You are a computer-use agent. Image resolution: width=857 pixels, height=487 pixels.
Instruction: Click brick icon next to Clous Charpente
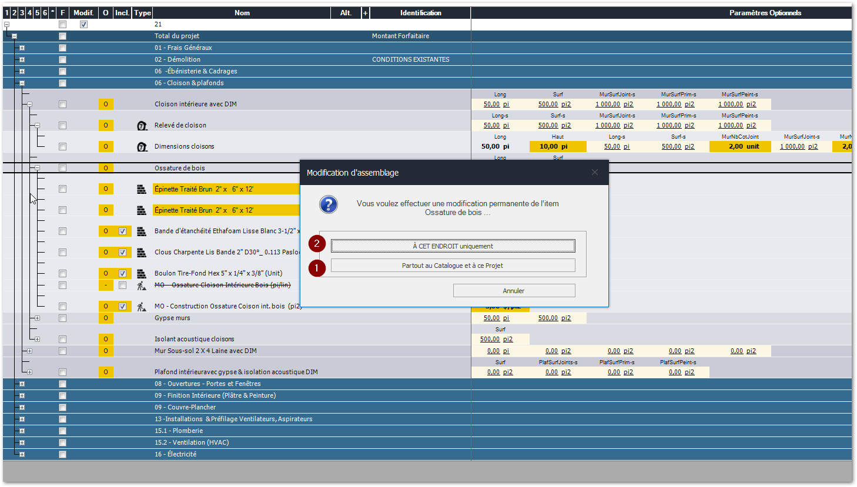point(142,253)
